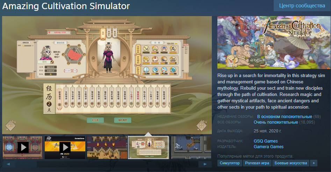
Task: Open the Центр сообщества button
Action: tap(302, 6)
